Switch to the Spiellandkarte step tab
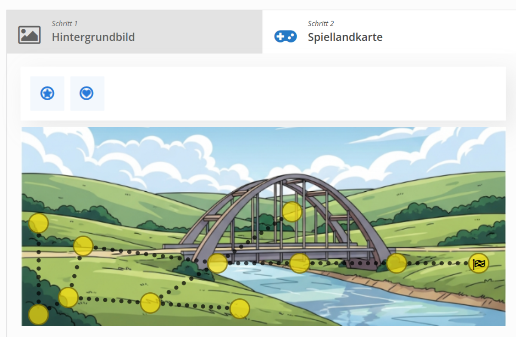This screenshot has width=516, height=337. [389, 32]
